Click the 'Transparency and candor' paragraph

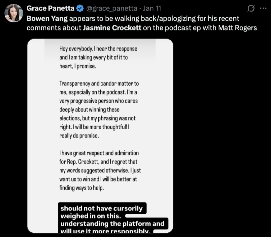coord(99,110)
